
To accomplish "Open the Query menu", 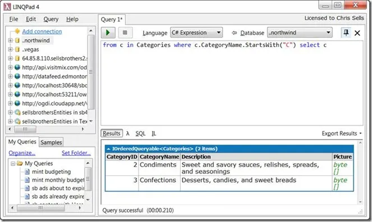I will 50,19.
